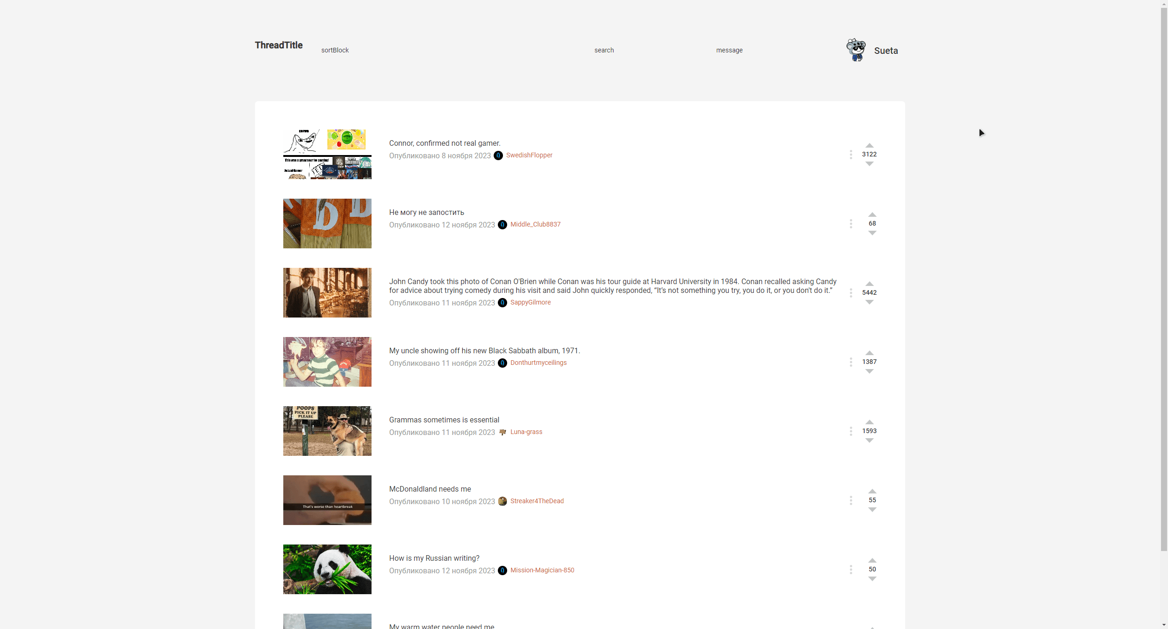The height and width of the screenshot is (629, 1168).
Task: Open three-dot menu for 'Не могу не запостить'
Action: 851,224
